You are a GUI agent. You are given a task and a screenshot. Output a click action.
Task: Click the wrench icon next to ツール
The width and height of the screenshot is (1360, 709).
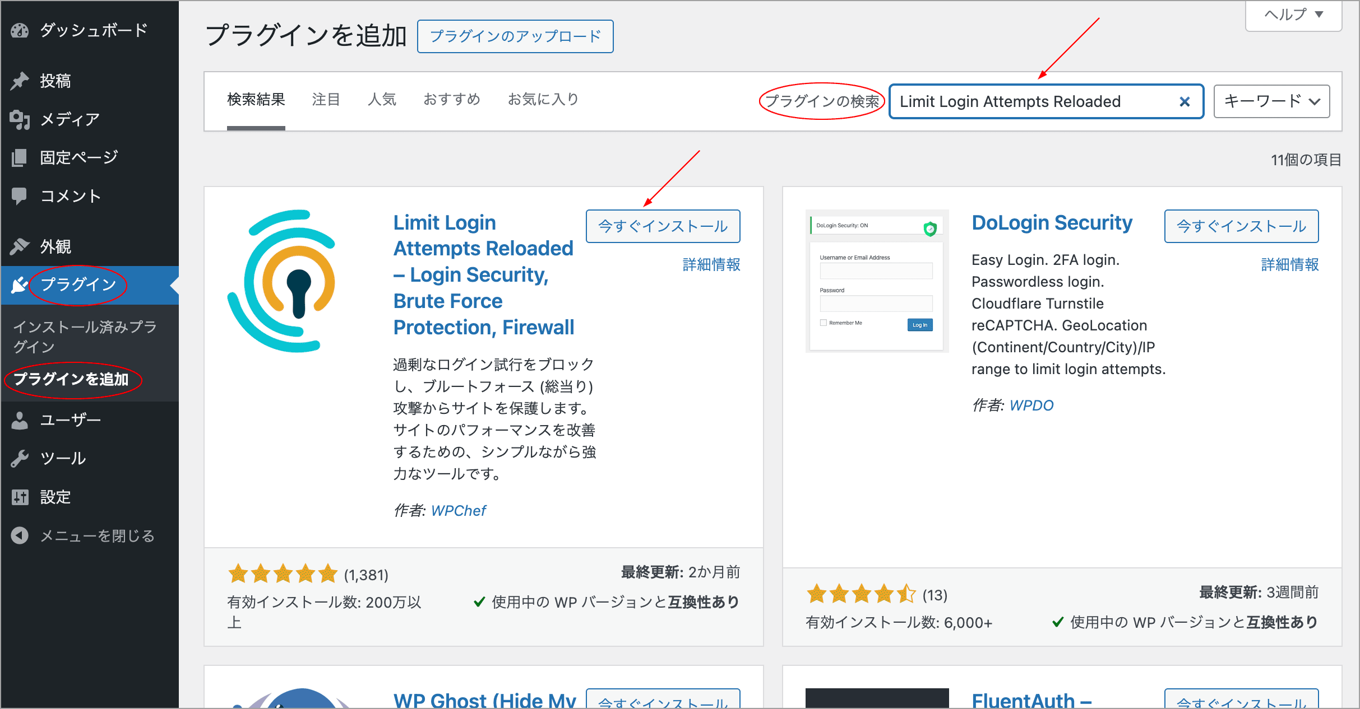coord(20,459)
